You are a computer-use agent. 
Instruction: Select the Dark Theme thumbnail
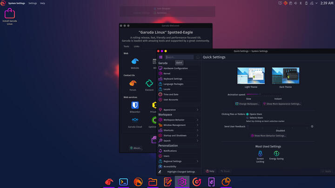point(285,76)
